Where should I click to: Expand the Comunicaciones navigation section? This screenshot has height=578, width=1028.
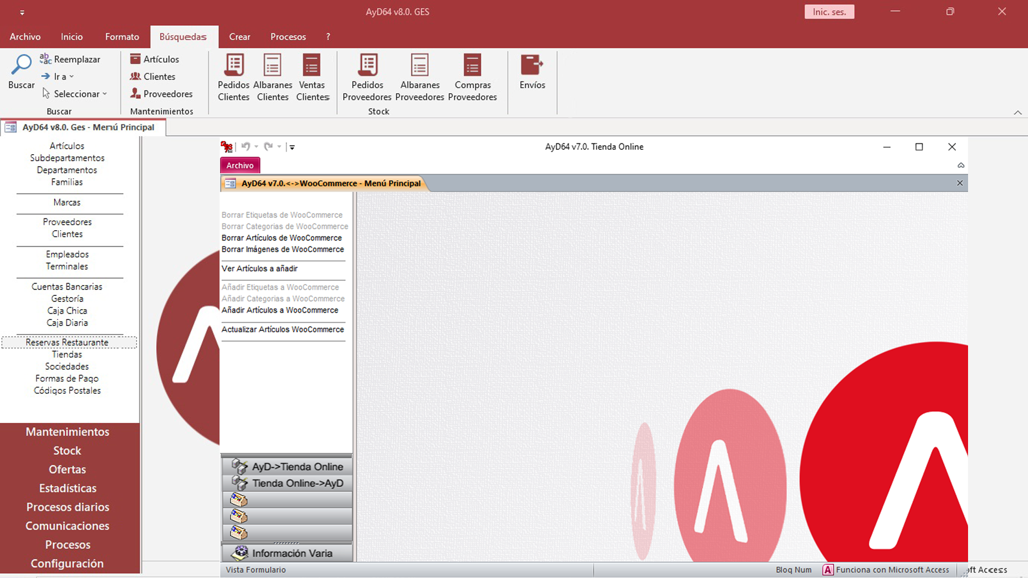(67, 526)
